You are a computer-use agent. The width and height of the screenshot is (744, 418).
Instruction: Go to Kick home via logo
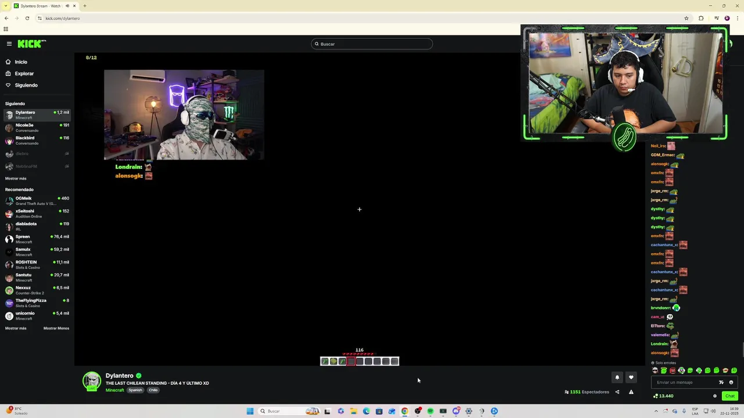click(x=31, y=44)
